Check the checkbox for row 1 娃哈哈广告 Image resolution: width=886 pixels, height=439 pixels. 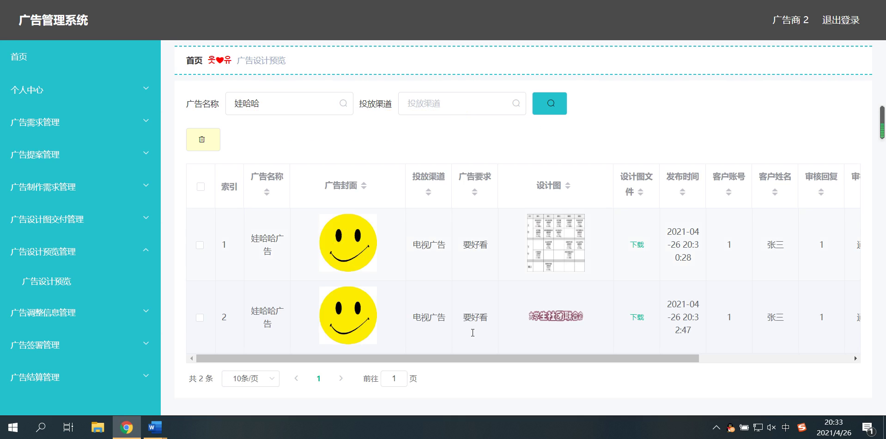(x=200, y=244)
